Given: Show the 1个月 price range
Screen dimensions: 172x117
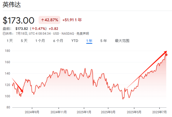Looking at the screenshot, I should (40, 41).
